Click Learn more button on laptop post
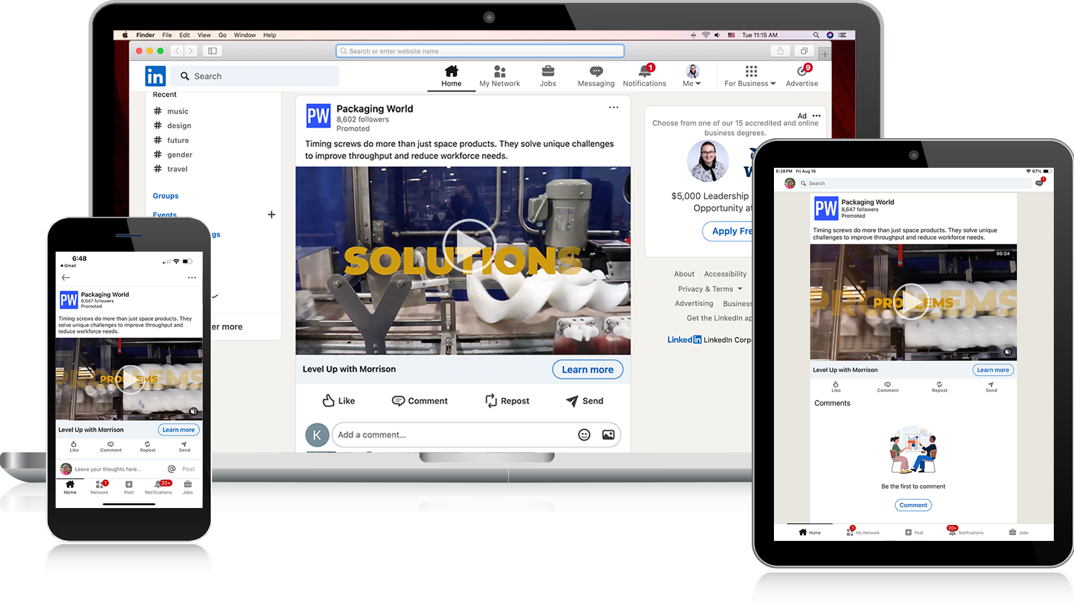Viewport: 1074px width, 604px height. pyautogui.click(x=587, y=370)
